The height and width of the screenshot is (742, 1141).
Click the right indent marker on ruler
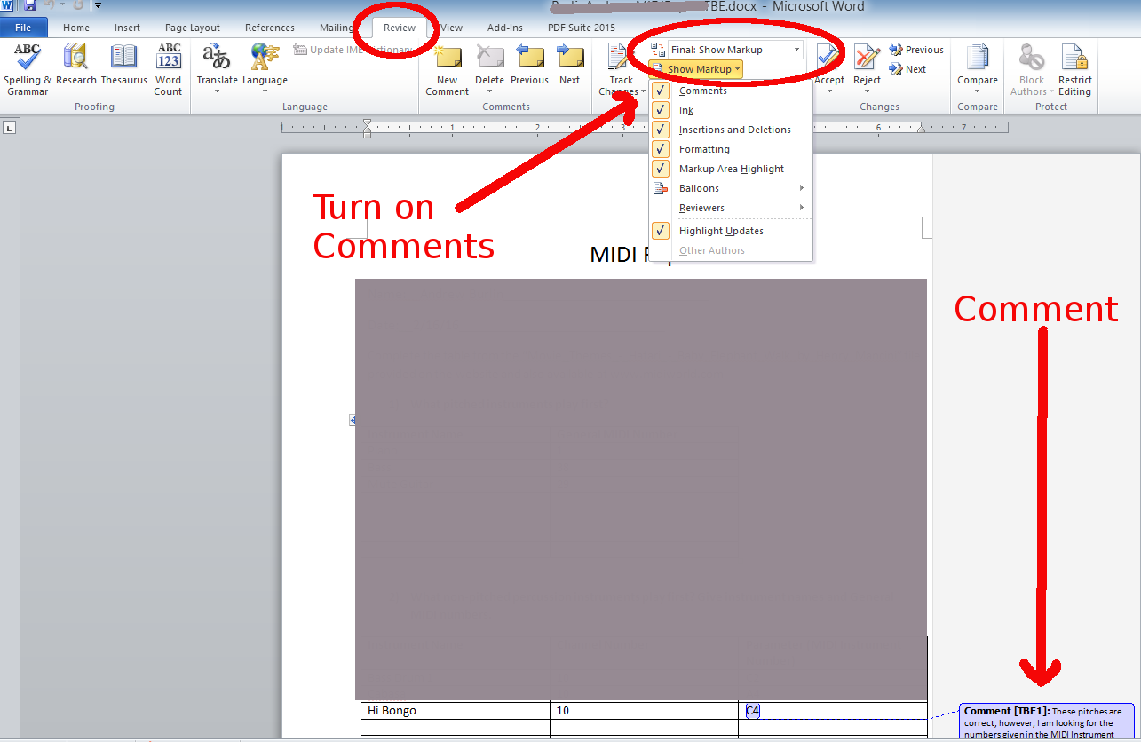(921, 130)
